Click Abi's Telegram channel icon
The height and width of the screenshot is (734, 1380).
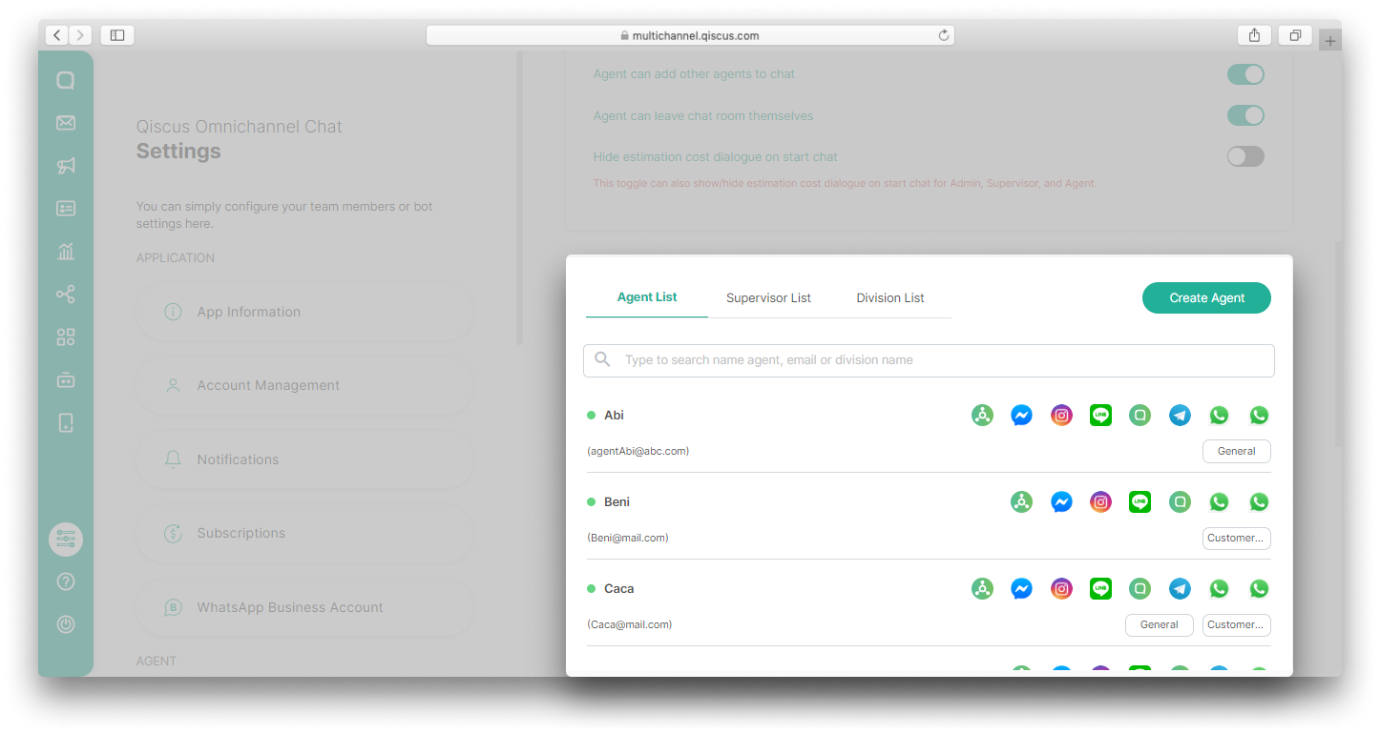coord(1181,416)
